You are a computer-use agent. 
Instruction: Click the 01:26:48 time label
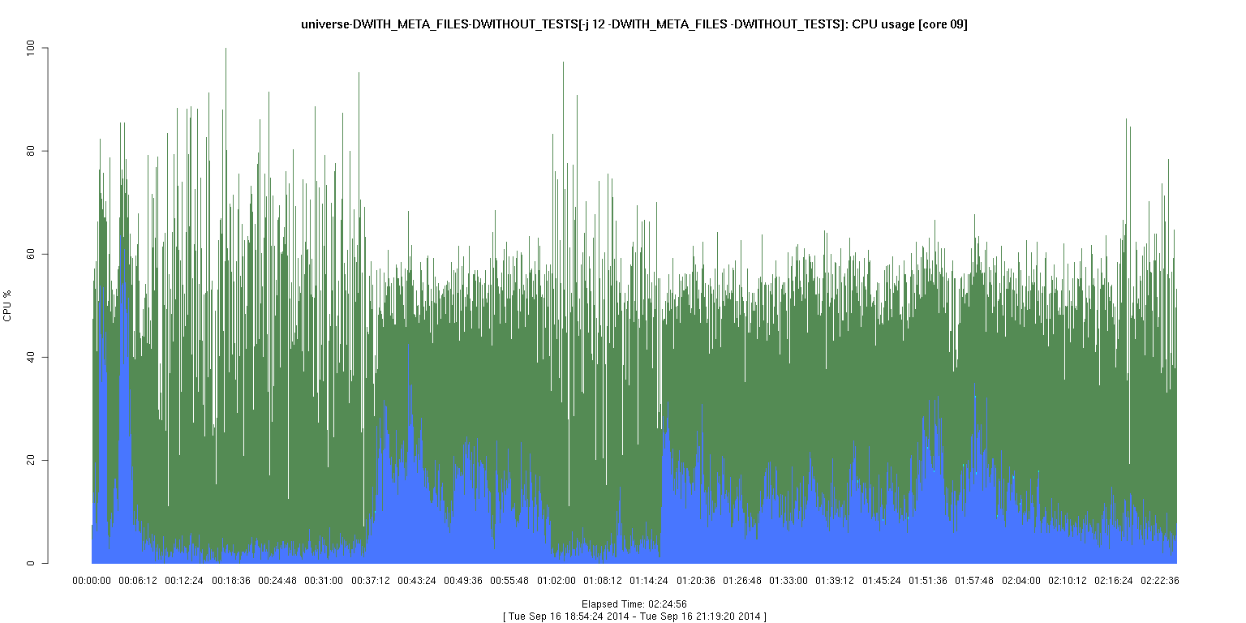(x=742, y=581)
